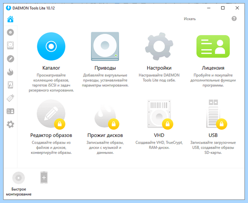Open USB stick icon in sidebar

pyautogui.click(x=10, y=98)
